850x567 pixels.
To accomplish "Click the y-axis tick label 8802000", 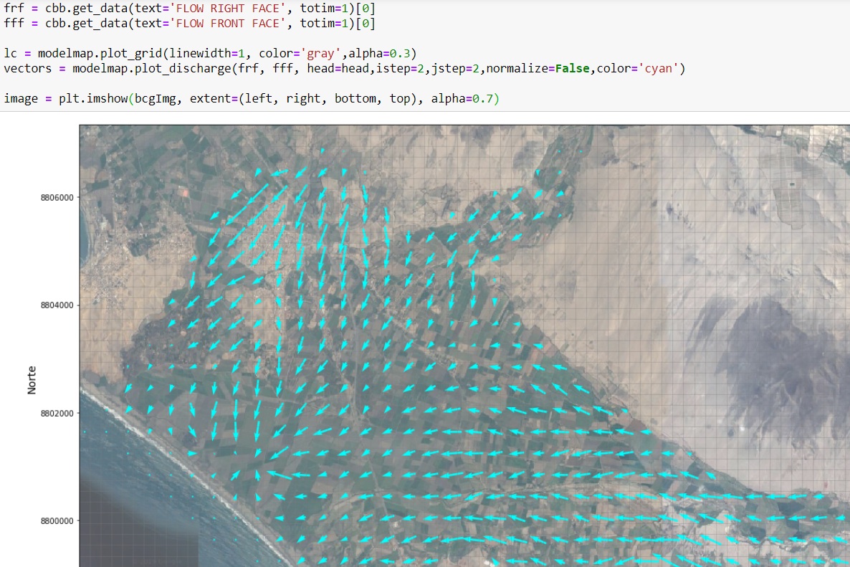I will tap(57, 413).
